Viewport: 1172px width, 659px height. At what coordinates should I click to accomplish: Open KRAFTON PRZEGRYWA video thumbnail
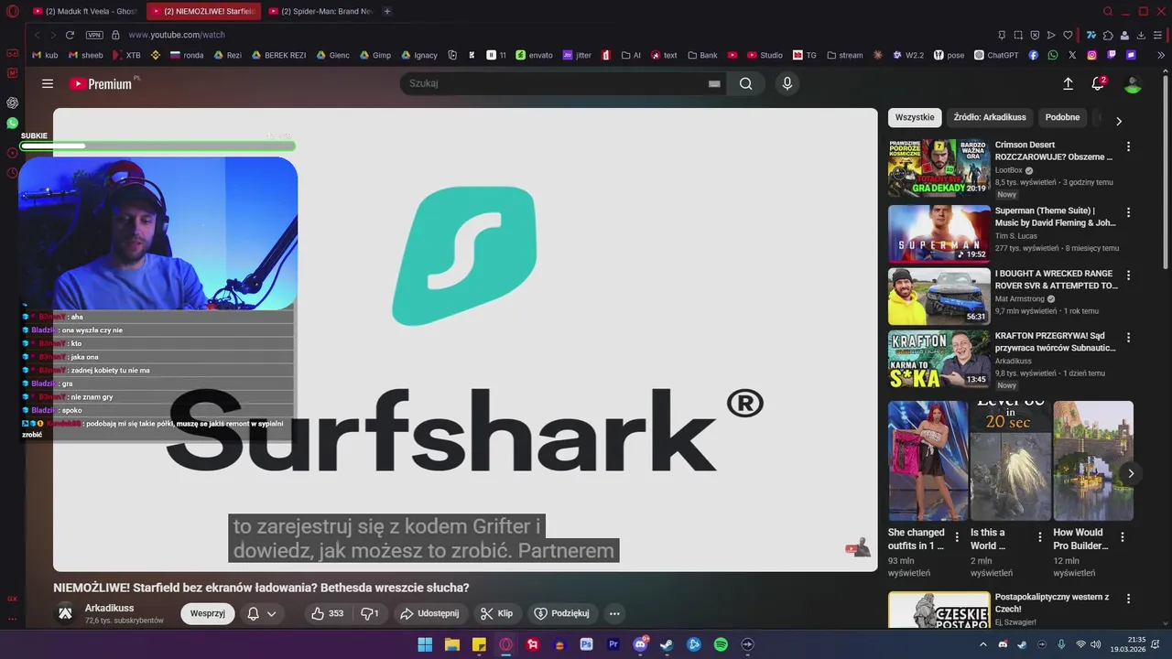pyautogui.click(x=939, y=360)
